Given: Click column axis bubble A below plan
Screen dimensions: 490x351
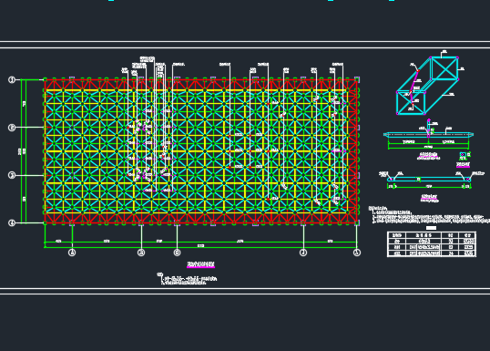Looking at the screenshot, I should click(x=72, y=253).
